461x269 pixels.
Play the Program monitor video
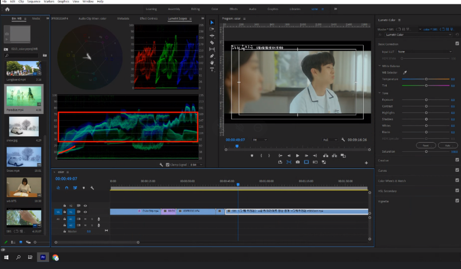(x=297, y=155)
